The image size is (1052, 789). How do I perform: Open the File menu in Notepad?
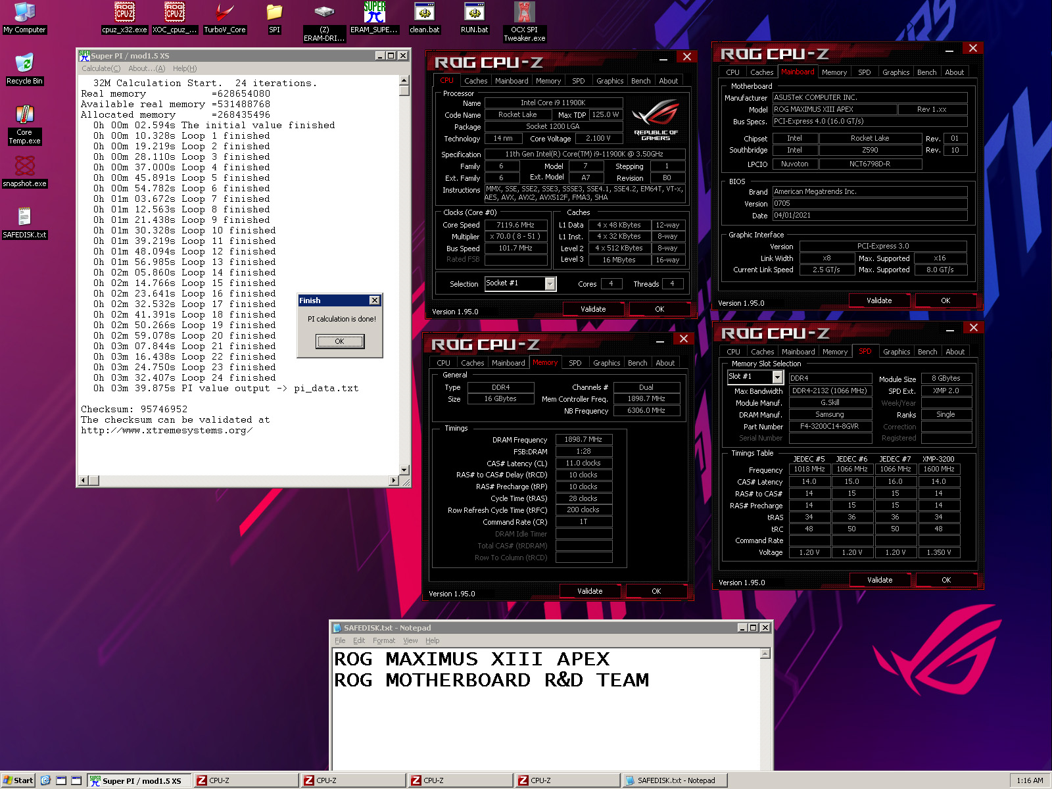point(340,640)
